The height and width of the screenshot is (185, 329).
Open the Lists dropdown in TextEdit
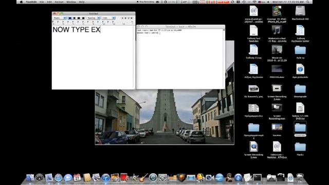[108, 18]
